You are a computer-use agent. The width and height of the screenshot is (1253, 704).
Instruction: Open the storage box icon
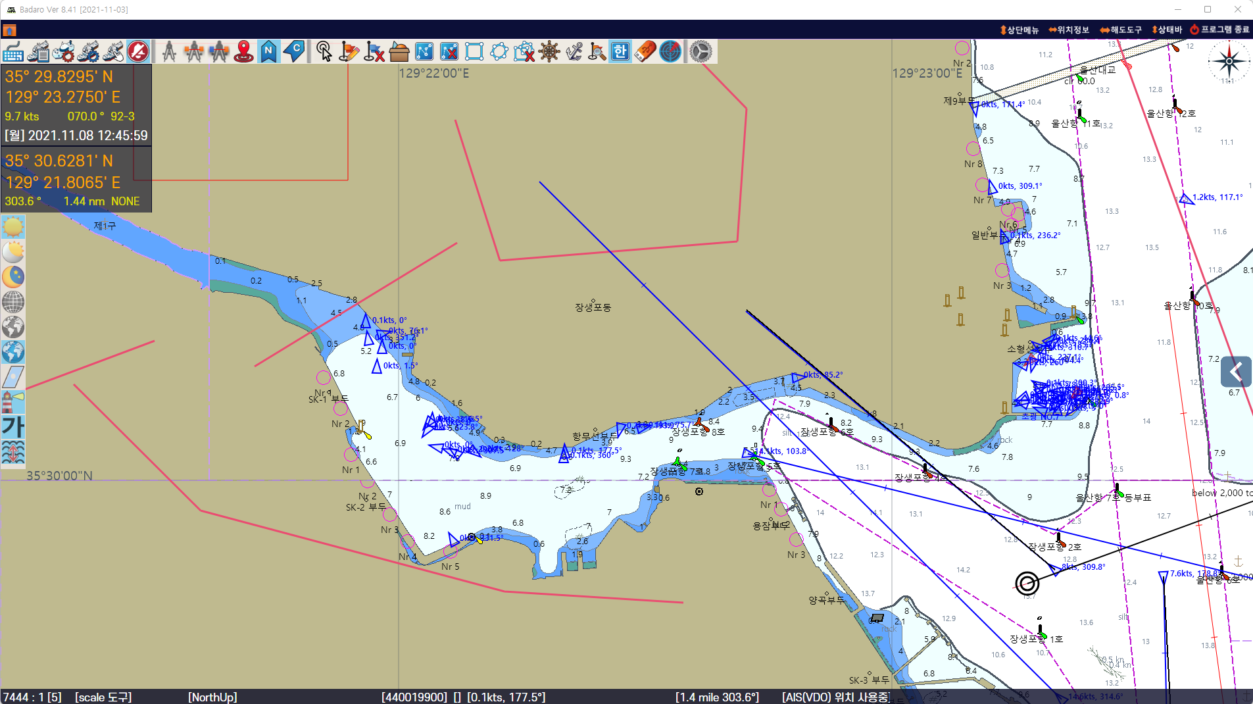tap(399, 51)
